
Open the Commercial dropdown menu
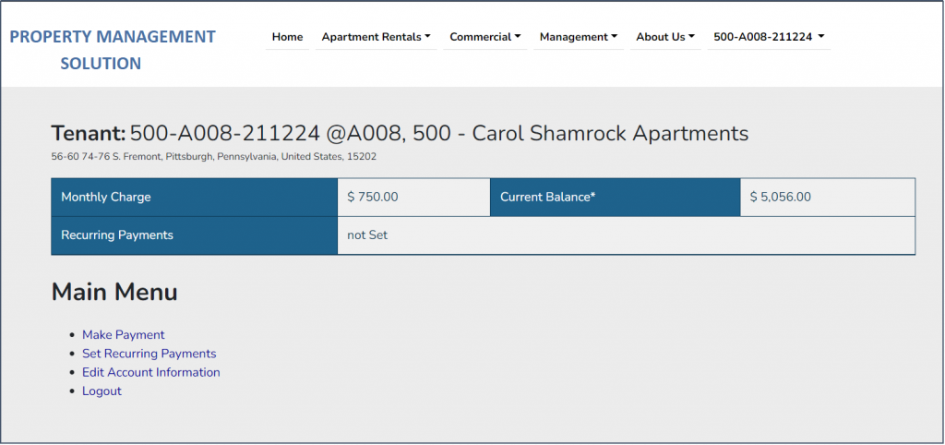[484, 37]
